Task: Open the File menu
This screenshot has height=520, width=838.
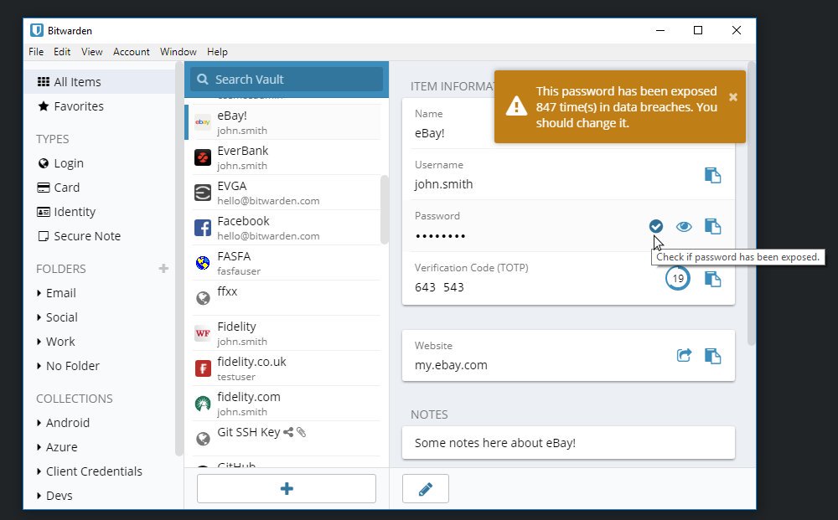Action: [36, 52]
